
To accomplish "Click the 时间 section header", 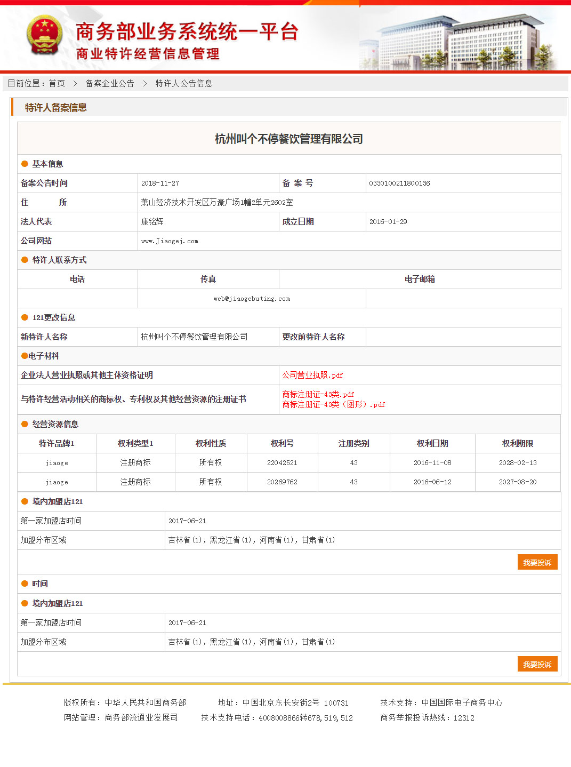I will tap(40, 584).
